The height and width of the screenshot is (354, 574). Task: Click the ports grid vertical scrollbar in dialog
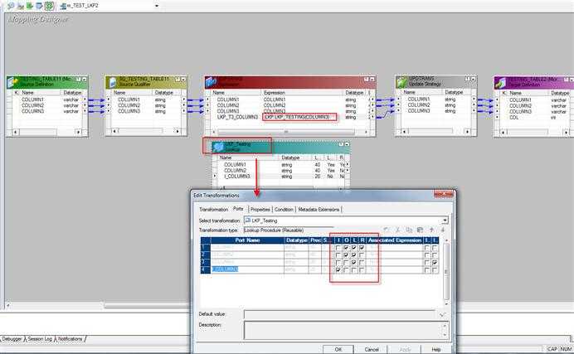pyautogui.click(x=446, y=271)
